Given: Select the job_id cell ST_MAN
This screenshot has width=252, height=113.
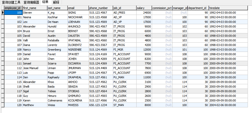Looking at the screenshot, I should (125, 105).
